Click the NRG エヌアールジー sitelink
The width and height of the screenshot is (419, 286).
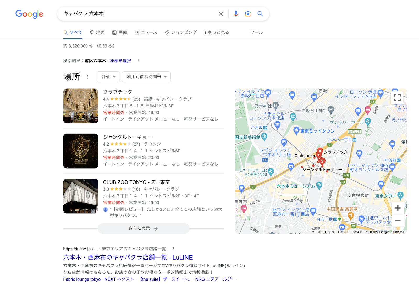(215, 279)
